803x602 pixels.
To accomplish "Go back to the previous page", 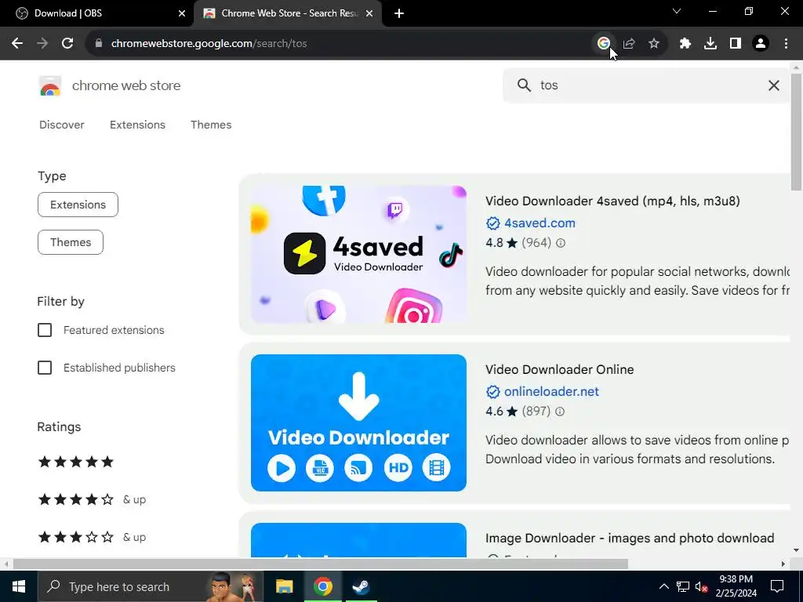I will pyautogui.click(x=17, y=44).
